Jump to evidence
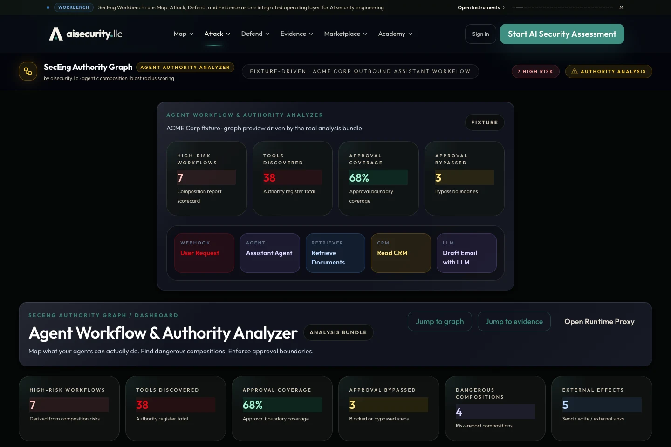 click(514, 321)
